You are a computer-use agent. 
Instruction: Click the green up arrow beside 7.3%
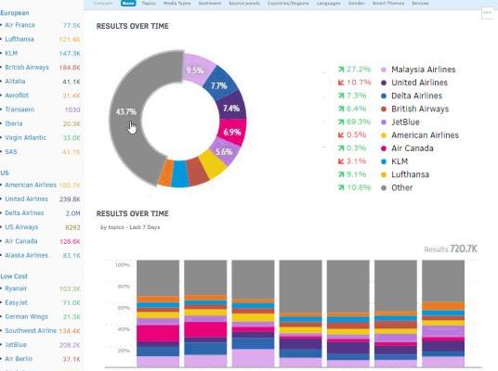coord(341,96)
